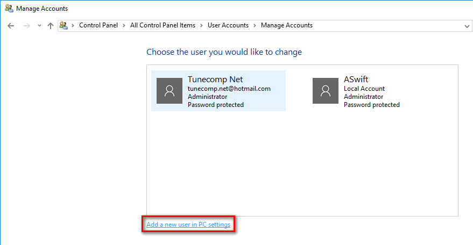Go back with the left arrow
This screenshot has height=245, width=473.
[x=11, y=26]
